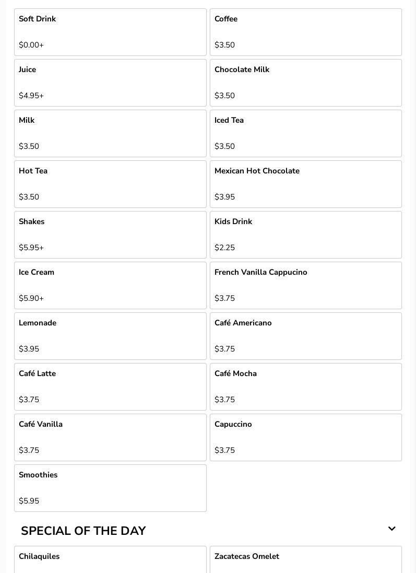This screenshot has height=573, width=416.
Task: Choose Juice from the drinks list
Action: tap(110, 83)
